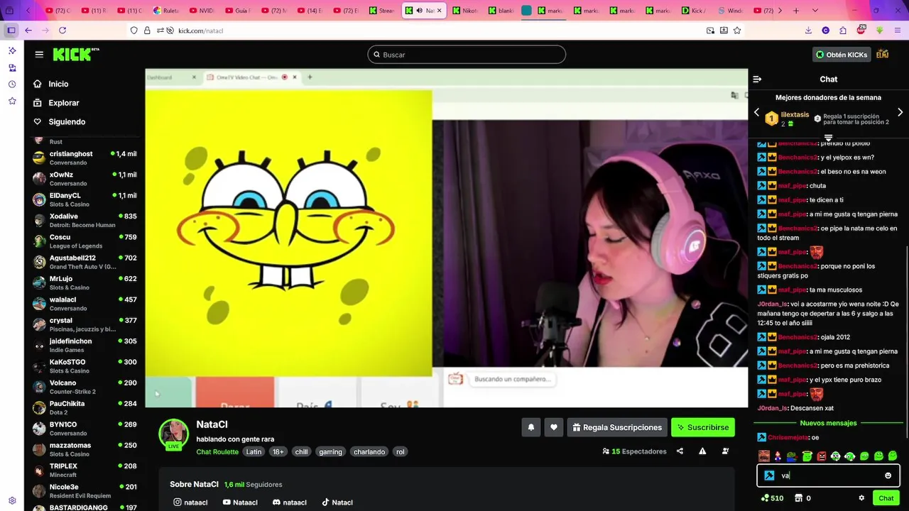Open cristianghost channel in sidebar

[x=85, y=158]
